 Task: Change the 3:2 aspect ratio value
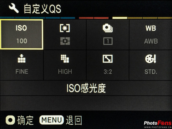pos(108,72)
